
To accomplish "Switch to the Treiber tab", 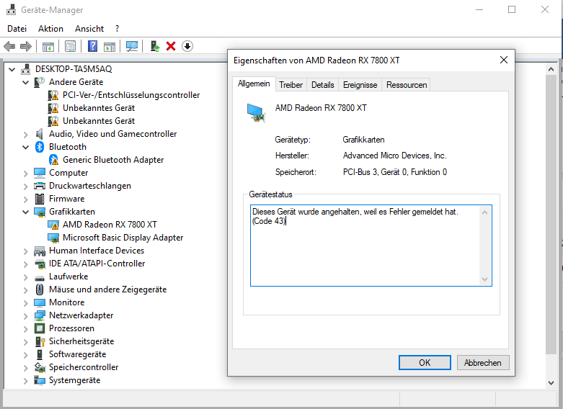I will tap(291, 85).
